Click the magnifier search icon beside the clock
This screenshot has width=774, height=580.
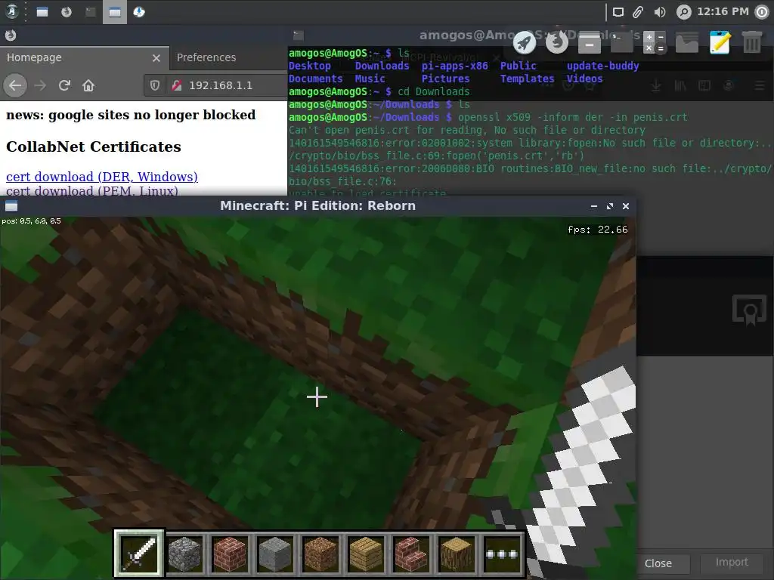point(683,12)
